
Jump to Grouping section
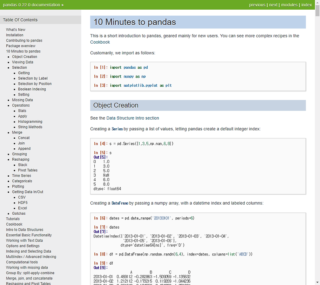(19, 154)
